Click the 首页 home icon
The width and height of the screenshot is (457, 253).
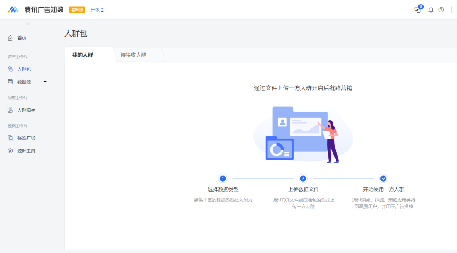coord(10,38)
